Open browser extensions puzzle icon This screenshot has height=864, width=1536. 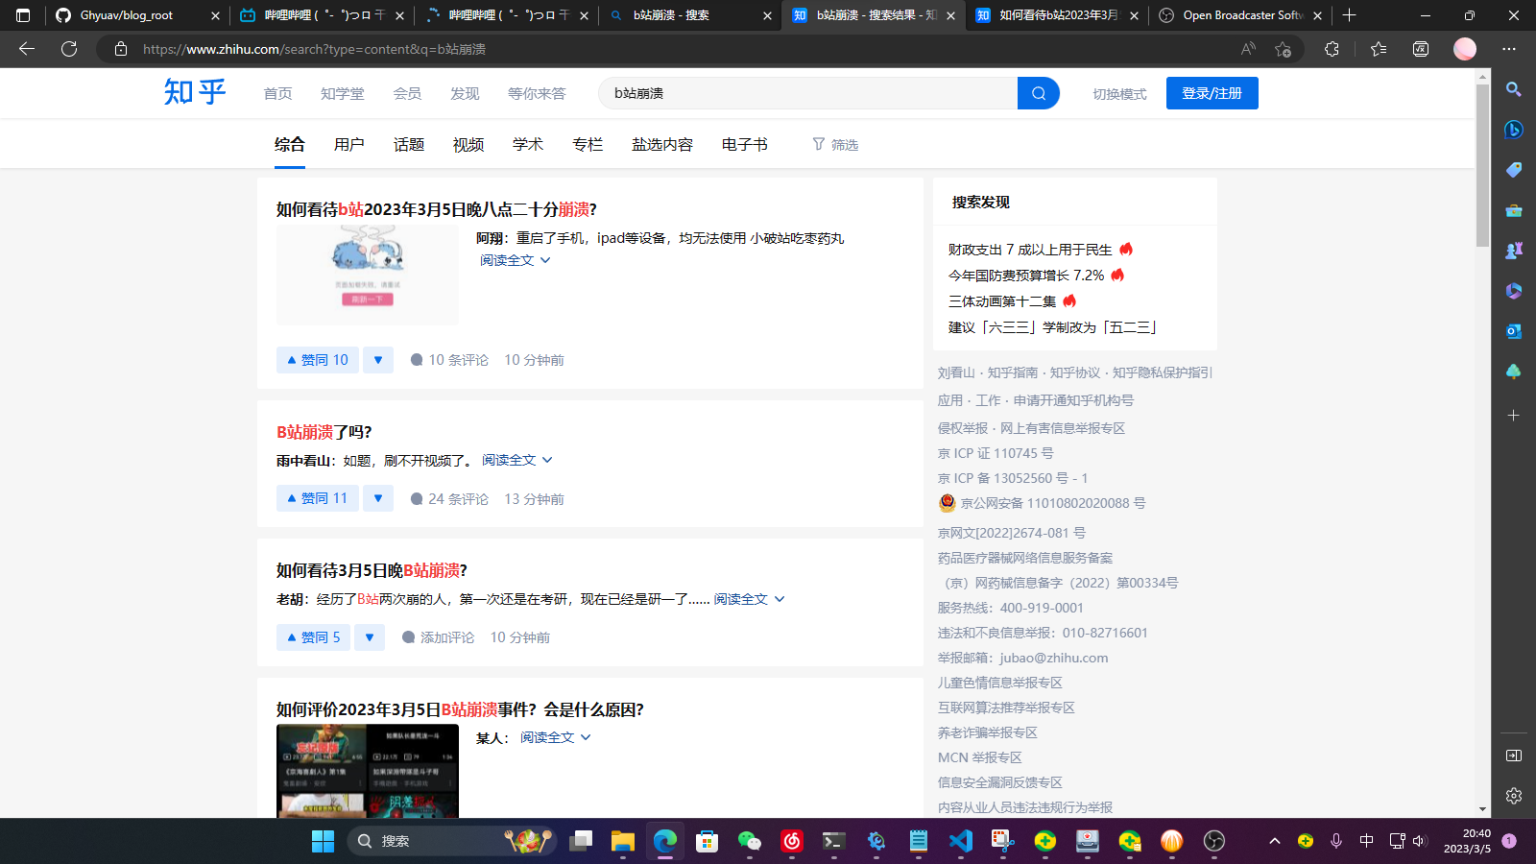pyautogui.click(x=1332, y=49)
